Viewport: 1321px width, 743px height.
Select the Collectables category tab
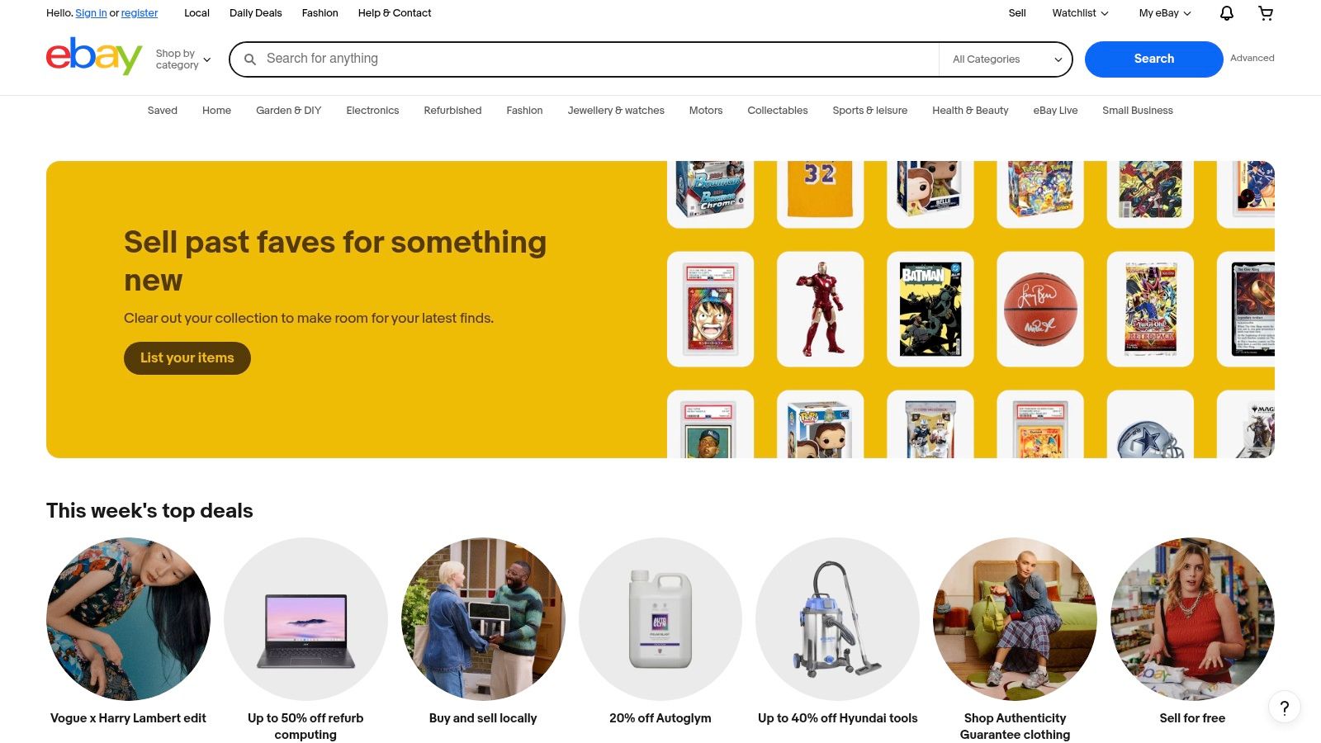click(777, 111)
